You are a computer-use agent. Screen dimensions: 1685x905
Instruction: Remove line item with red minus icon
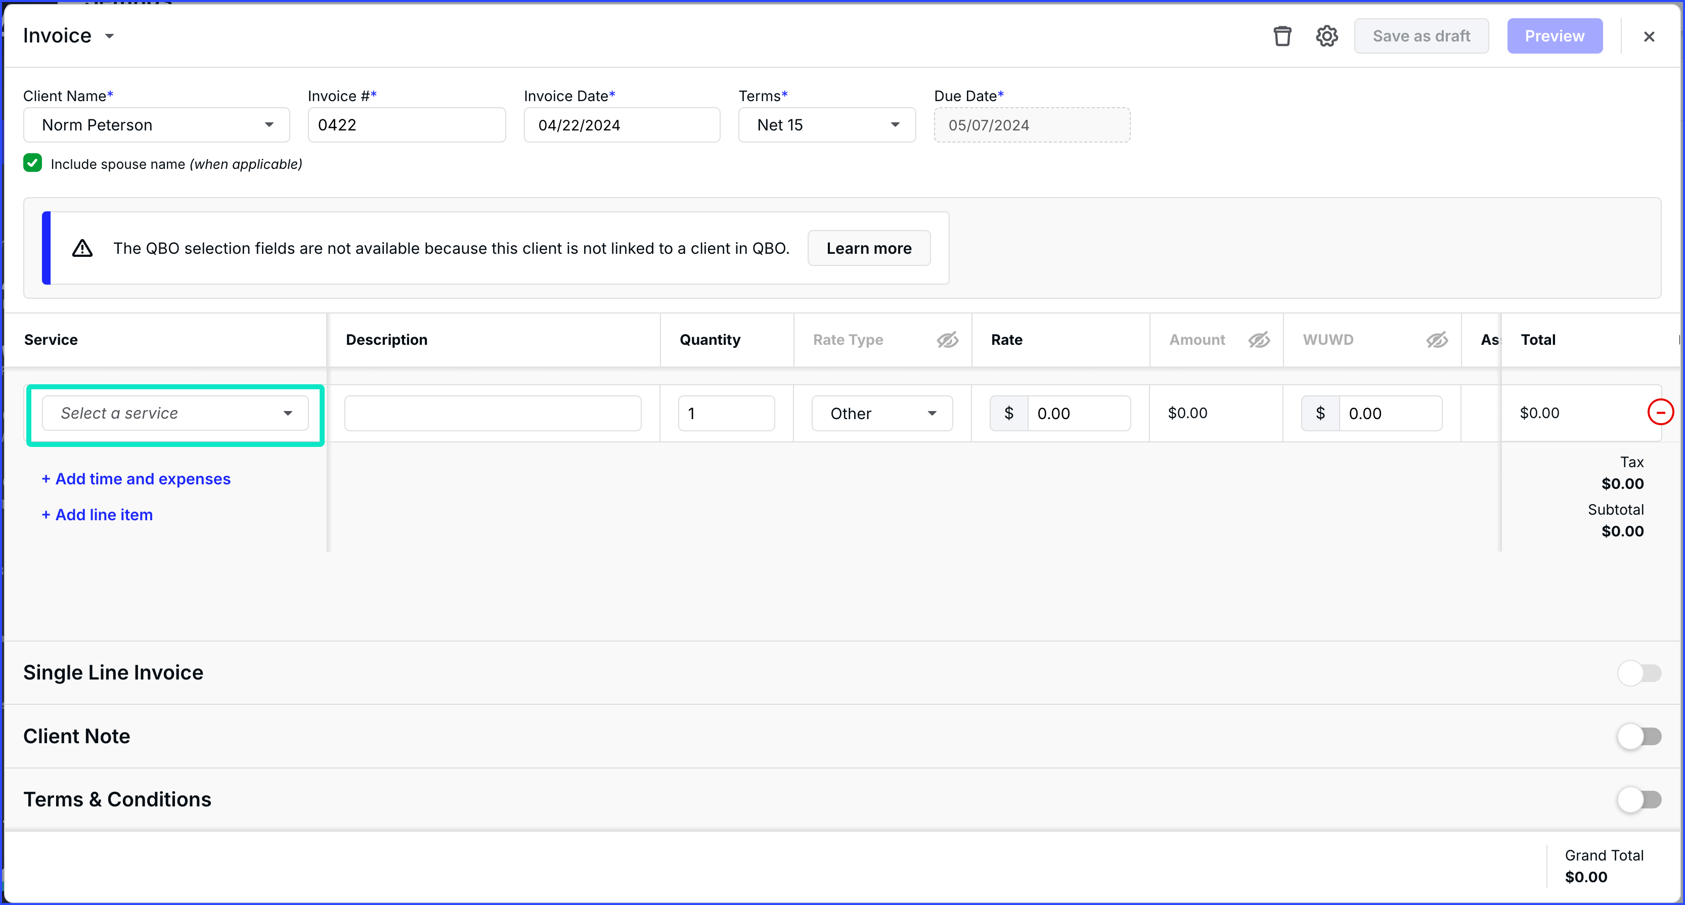(1660, 413)
